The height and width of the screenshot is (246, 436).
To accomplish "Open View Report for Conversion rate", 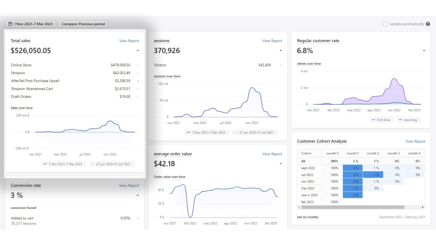I will (129, 186).
